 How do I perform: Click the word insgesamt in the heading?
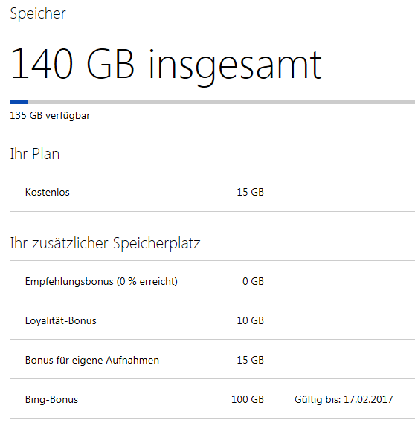point(235,67)
